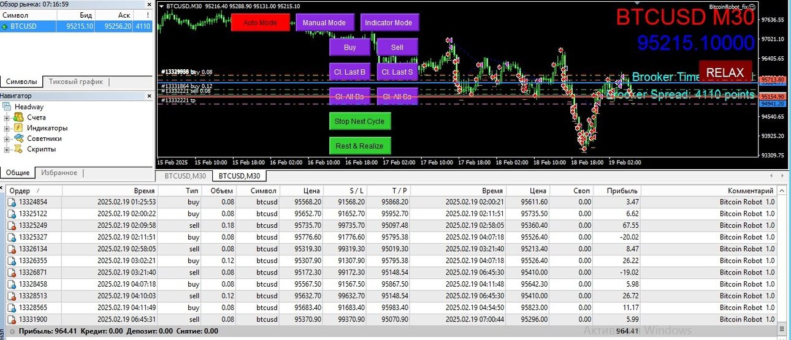This screenshot has width=791, height=340.
Task: Click the green Rest & Realize button
Action: [360, 146]
